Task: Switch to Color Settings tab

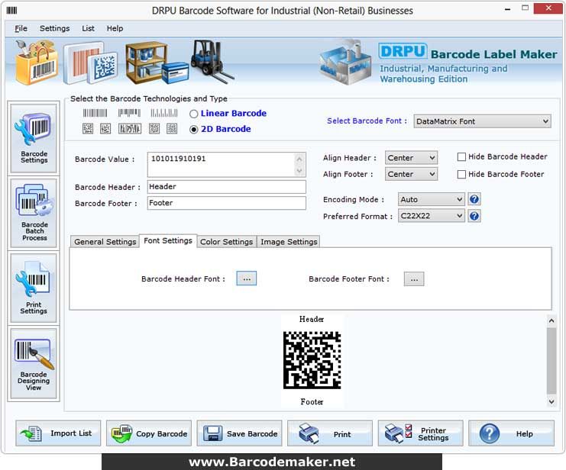Action: tap(226, 242)
